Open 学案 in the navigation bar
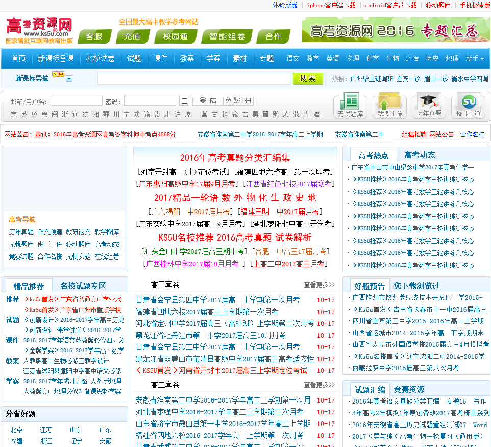This screenshot has height=447, width=491. point(213,59)
